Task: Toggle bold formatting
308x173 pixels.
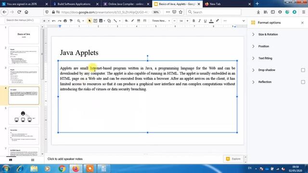Action: pyautogui.click(x=193, y=21)
